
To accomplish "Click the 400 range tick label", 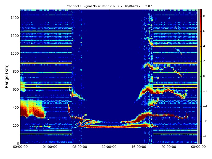I will [16, 108].
